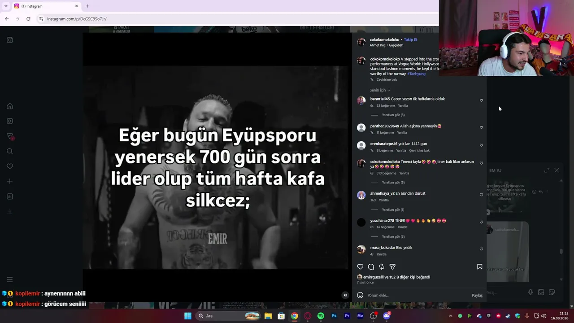Like baran1ali45's comment
Screen dimensions: 574x323
[481, 100]
